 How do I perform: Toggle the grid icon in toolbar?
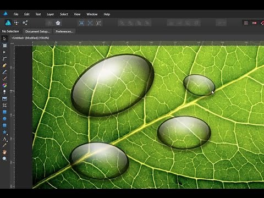tap(246, 23)
